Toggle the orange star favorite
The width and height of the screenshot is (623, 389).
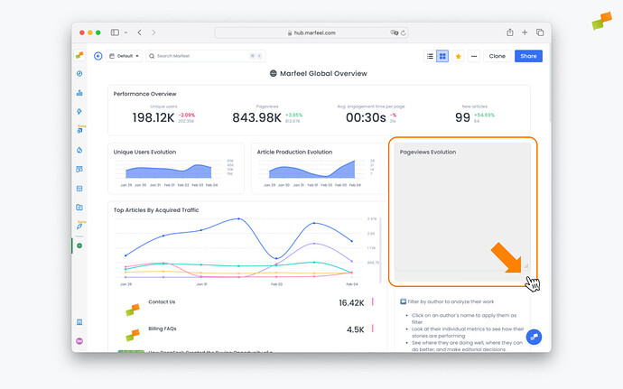[x=458, y=56]
